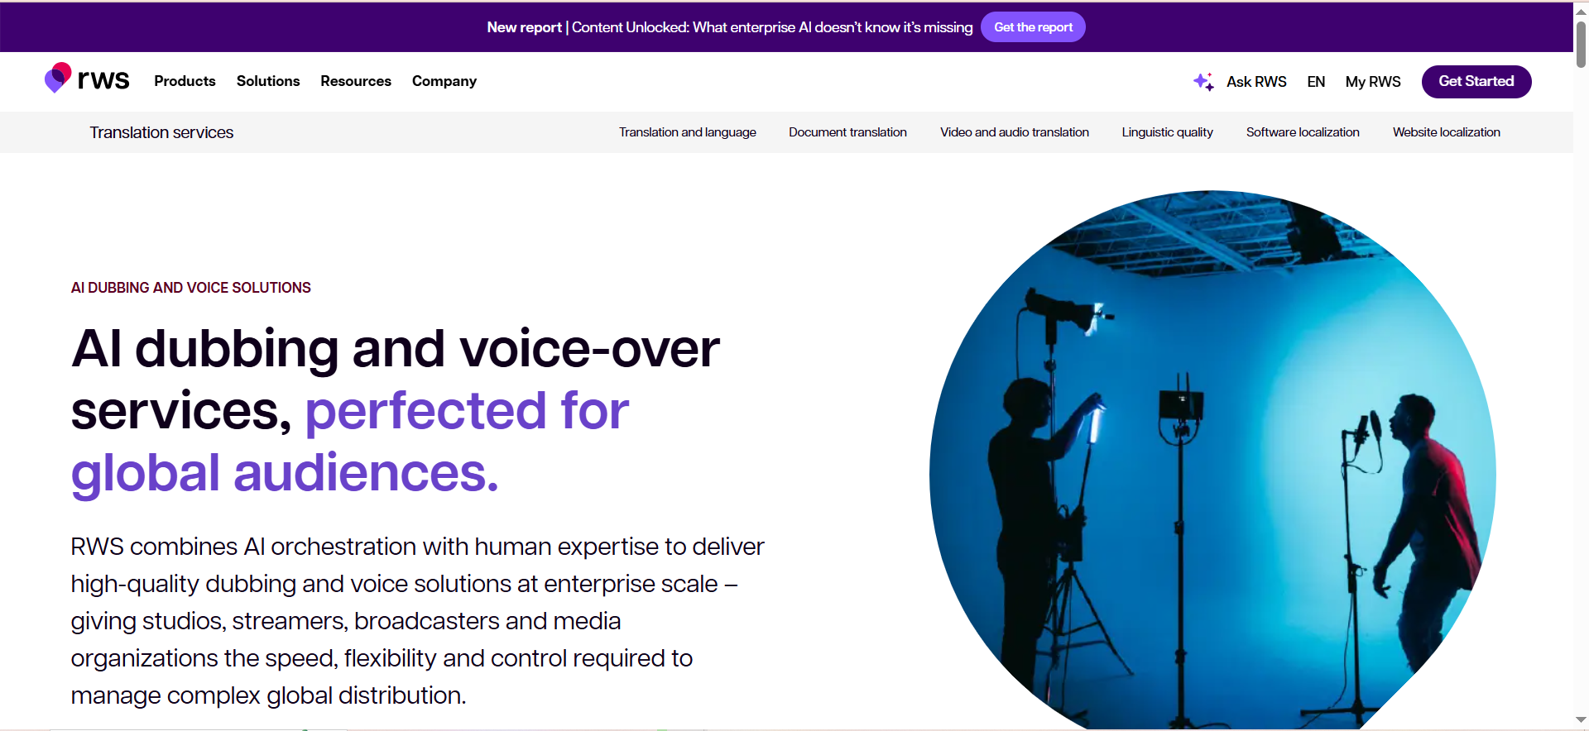Click the scrollbar up arrow
The width and height of the screenshot is (1589, 731).
(x=1581, y=11)
